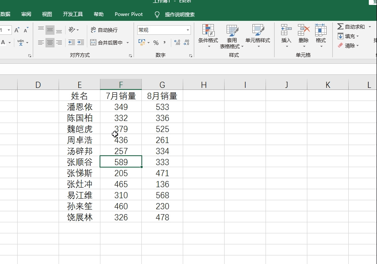377x264 pixels.
Task: Toggle center horizontal alignment
Action: tap(50, 43)
